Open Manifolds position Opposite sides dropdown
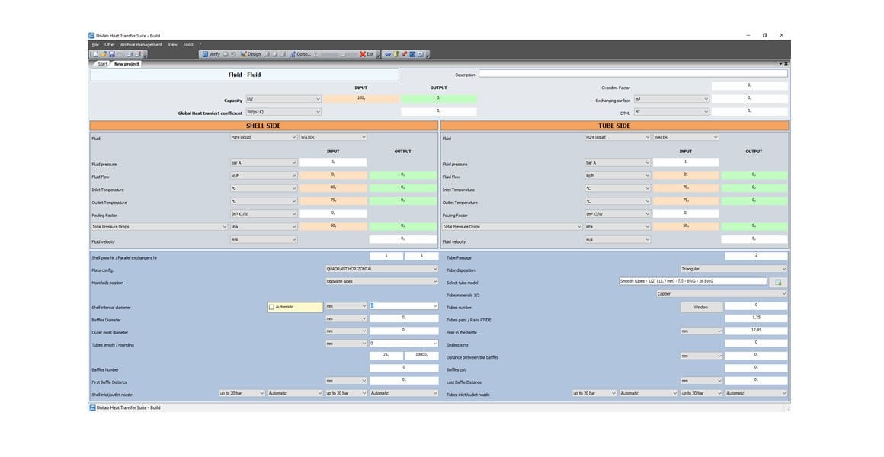Screen dimensions: 884x457 click(x=381, y=281)
